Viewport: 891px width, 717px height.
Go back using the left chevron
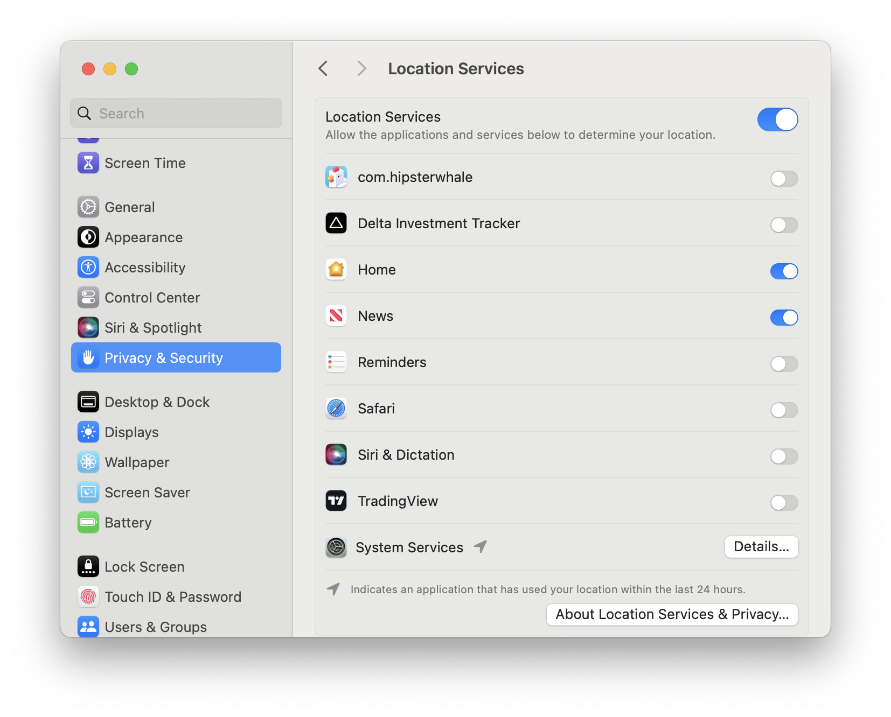[x=323, y=68]
